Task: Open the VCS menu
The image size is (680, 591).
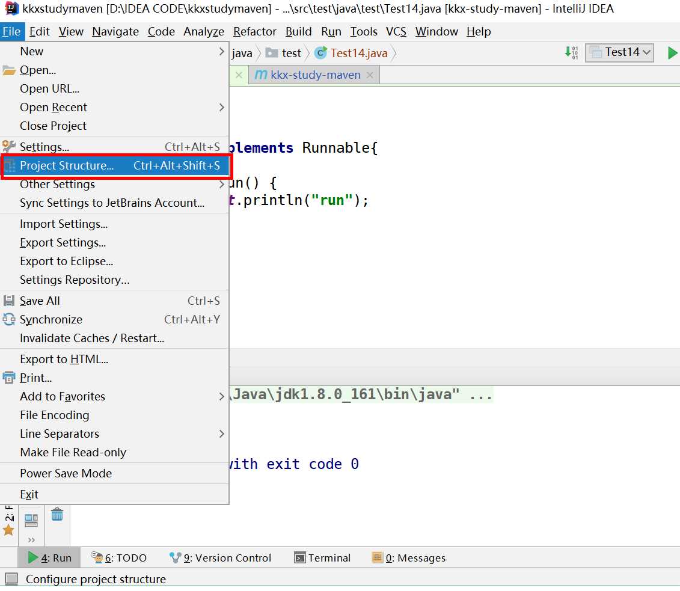Action: point(396,32)
